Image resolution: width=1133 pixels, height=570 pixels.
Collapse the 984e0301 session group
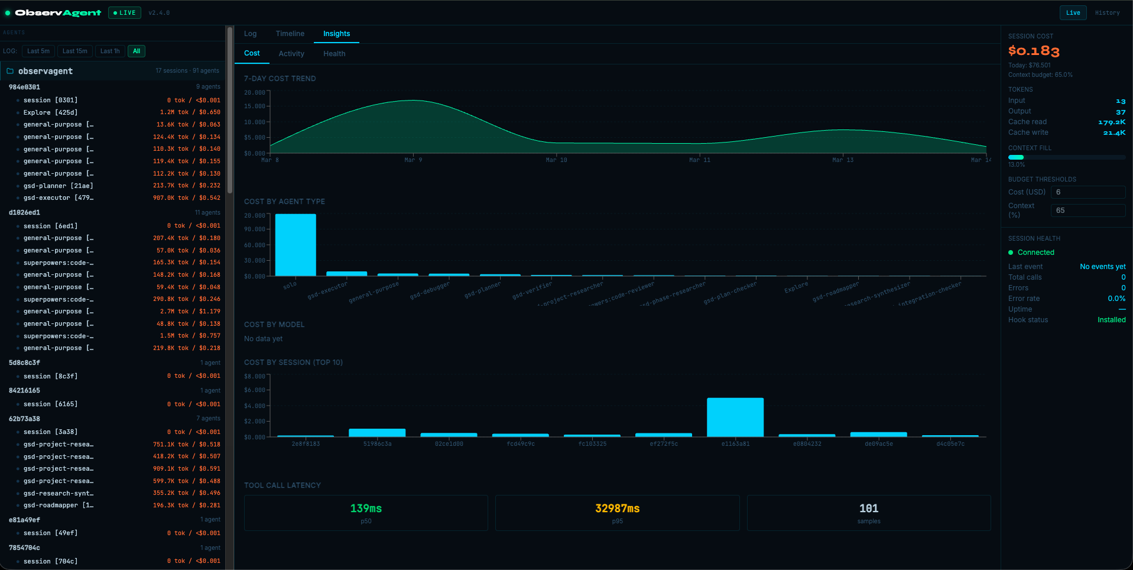click(24, 86)
